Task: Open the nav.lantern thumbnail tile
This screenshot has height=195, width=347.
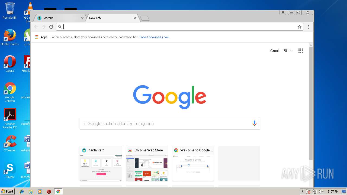Action: coord(101,163)
